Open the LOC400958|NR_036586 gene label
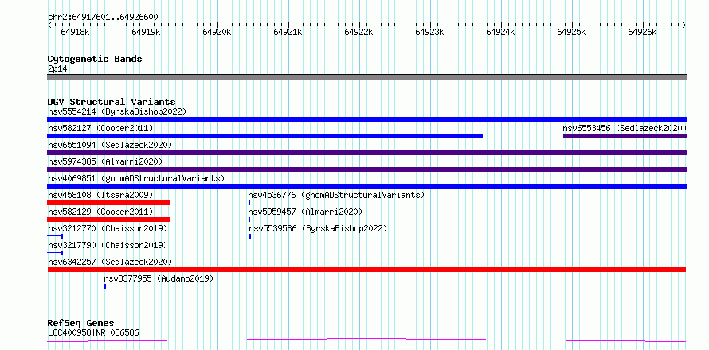Screen dimensions: 709x350 93,332
